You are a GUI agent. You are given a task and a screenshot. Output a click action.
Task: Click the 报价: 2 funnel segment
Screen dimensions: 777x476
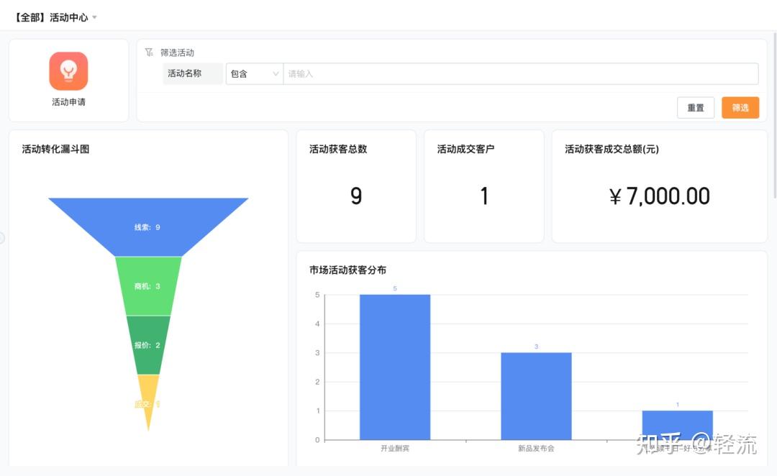coord(147,344)
